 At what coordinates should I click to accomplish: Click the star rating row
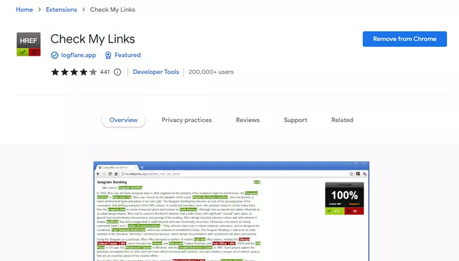74,72
